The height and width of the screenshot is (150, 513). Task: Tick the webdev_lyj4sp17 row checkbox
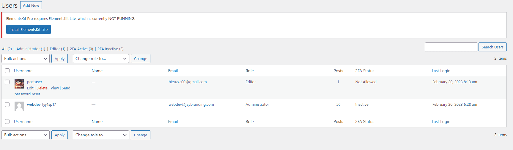click(x=7, y=105)
